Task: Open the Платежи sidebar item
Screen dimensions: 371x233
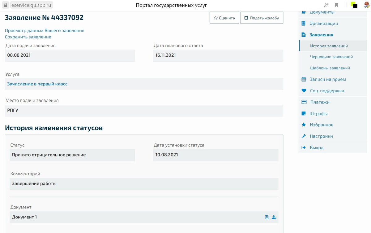Action: [x=320, y=102]
